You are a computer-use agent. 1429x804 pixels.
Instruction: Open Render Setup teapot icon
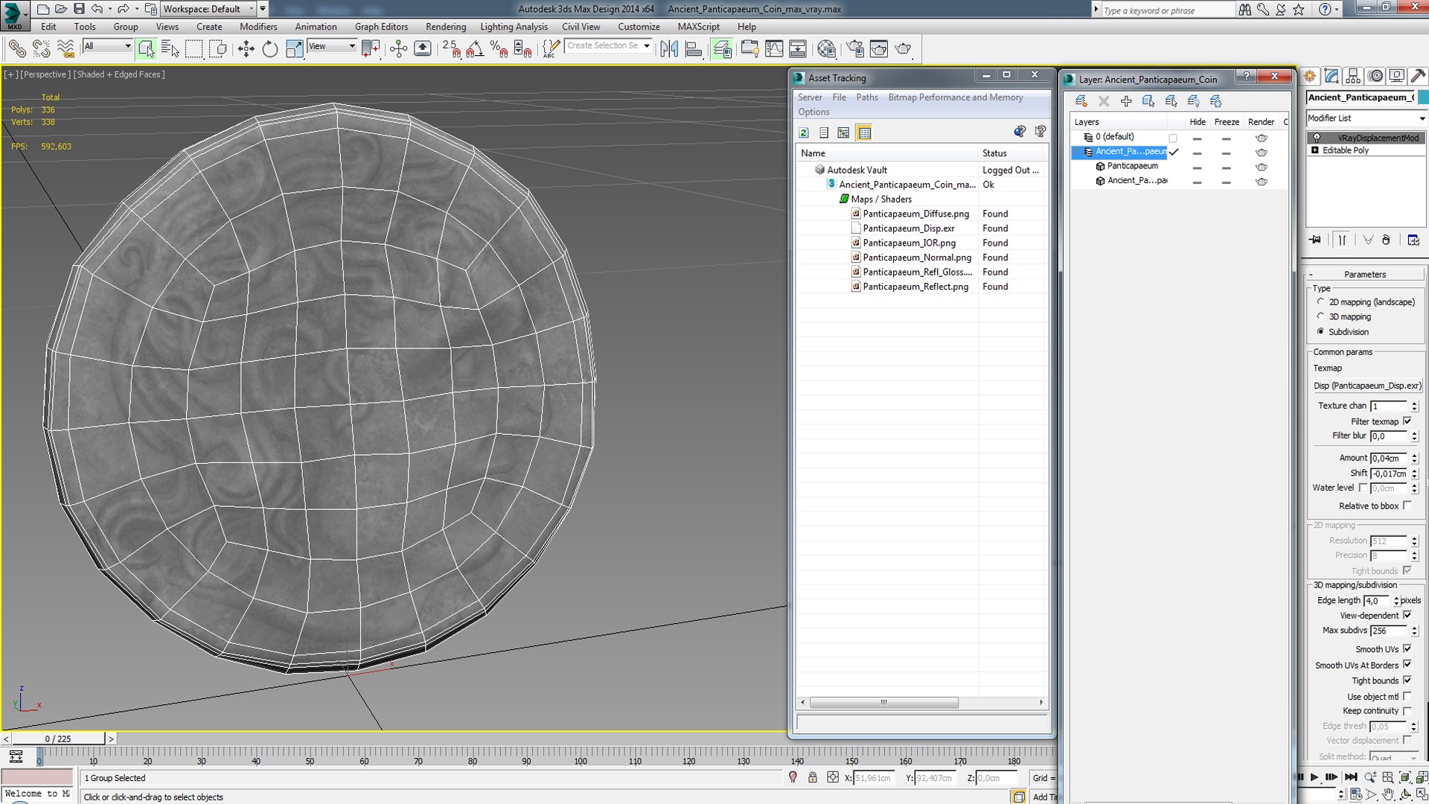tap(855, 49)
